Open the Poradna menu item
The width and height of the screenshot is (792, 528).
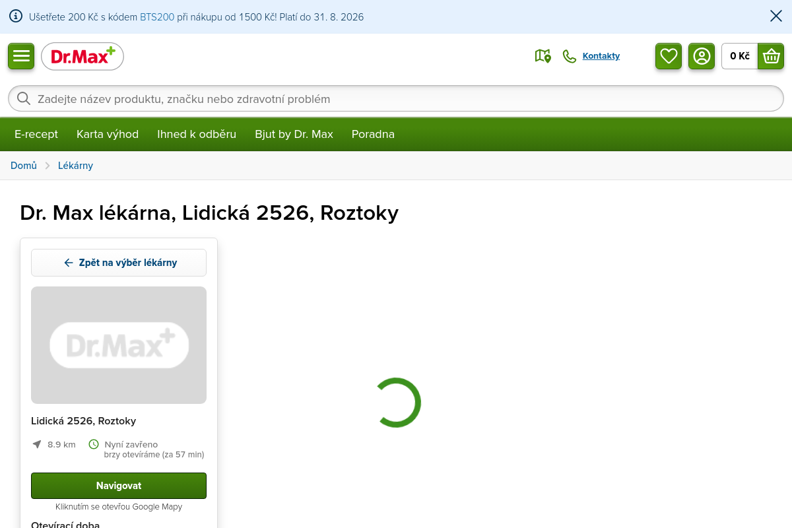pyautogui.click(x=373, y=134)
